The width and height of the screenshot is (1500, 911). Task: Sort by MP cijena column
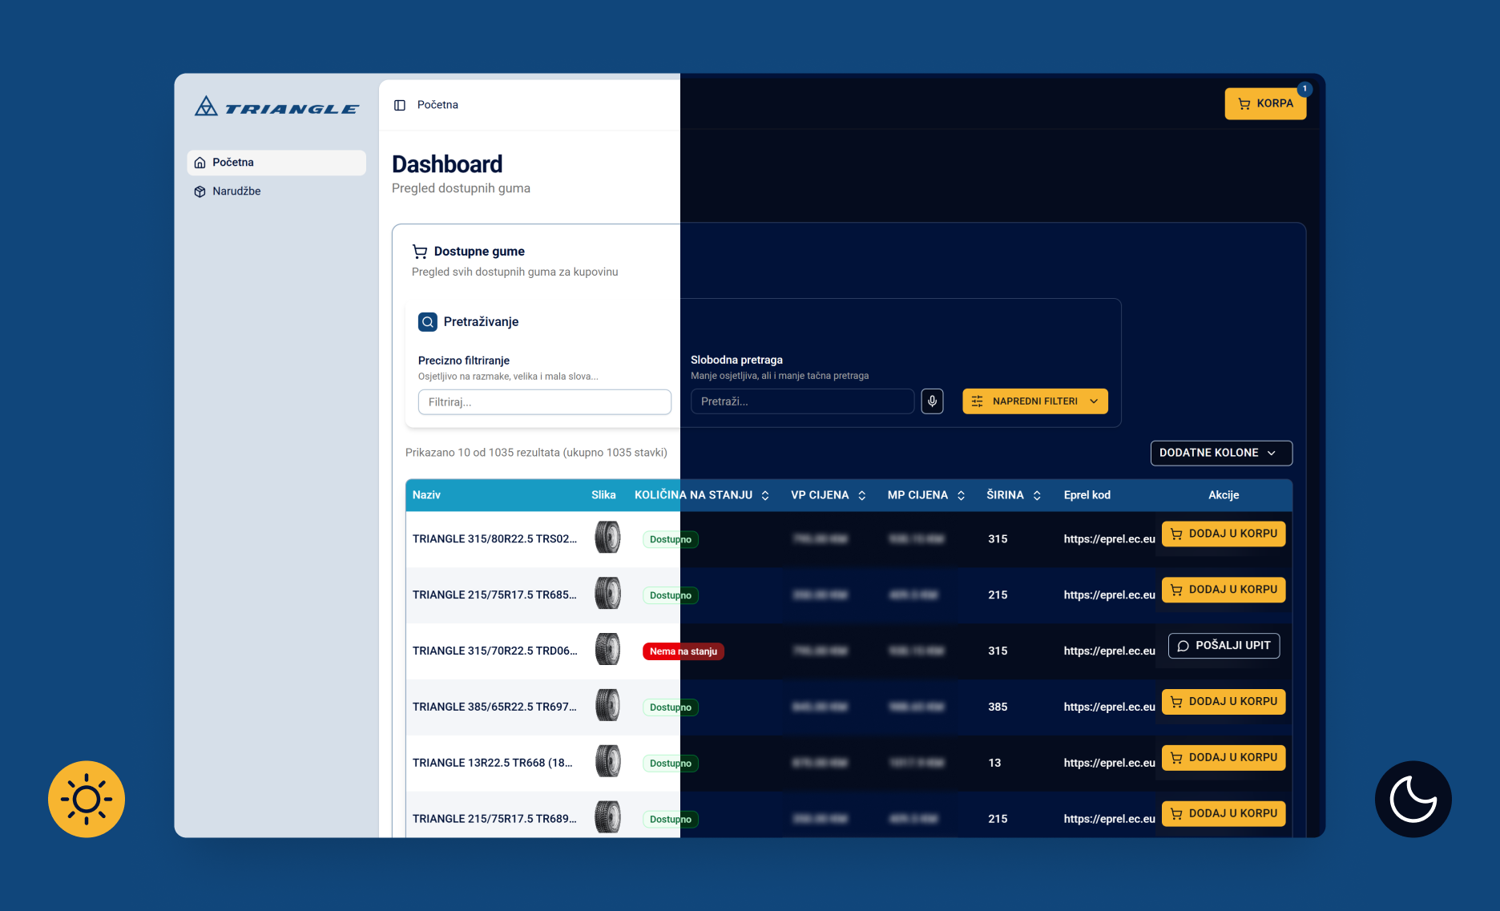[926, 495]
